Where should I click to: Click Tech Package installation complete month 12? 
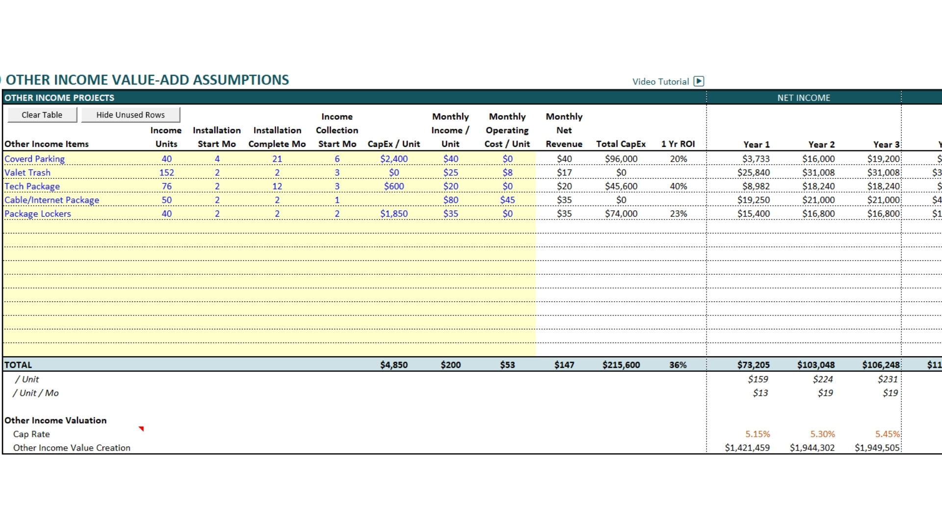pyautogui.click(x=277, y=186)
